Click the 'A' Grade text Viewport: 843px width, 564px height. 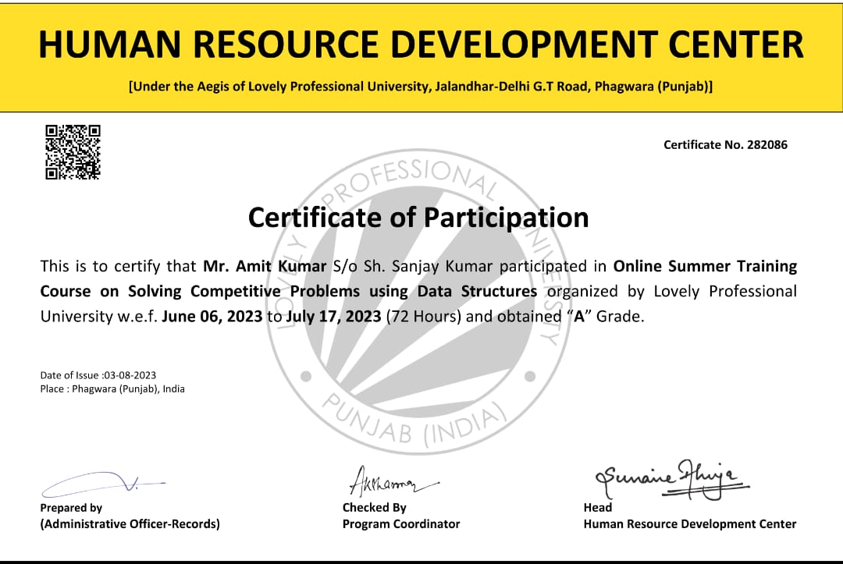click(606, 317)
